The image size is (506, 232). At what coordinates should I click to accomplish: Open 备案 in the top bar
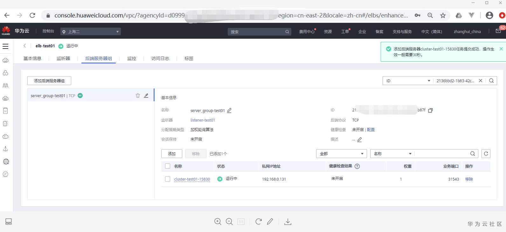[x=379, y=31]
